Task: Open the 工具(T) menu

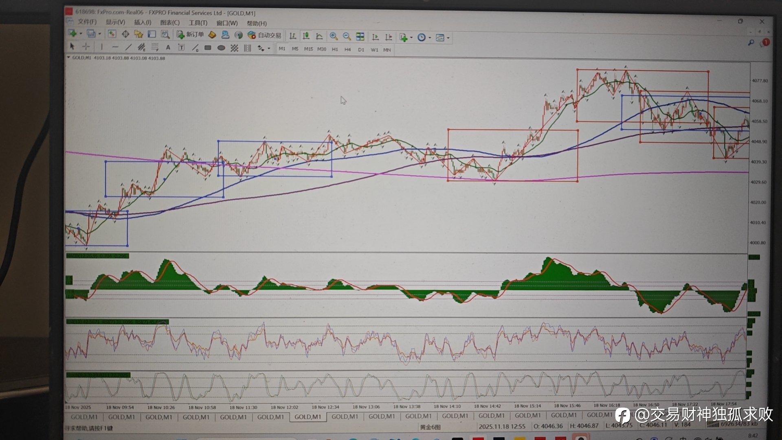Action: tap(198, 23)
